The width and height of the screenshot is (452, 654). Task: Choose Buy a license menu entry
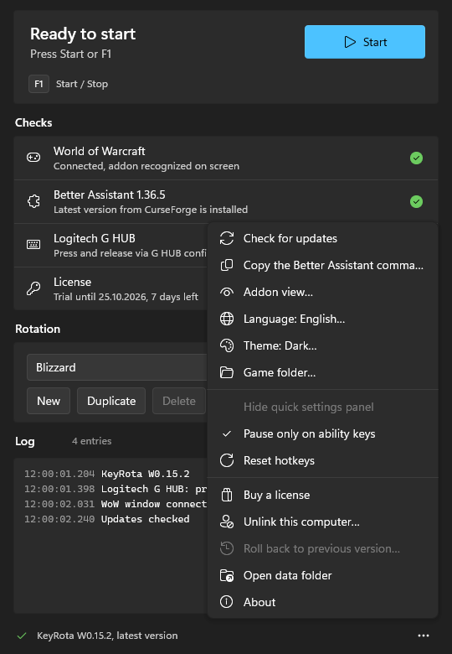coord(322,495)
